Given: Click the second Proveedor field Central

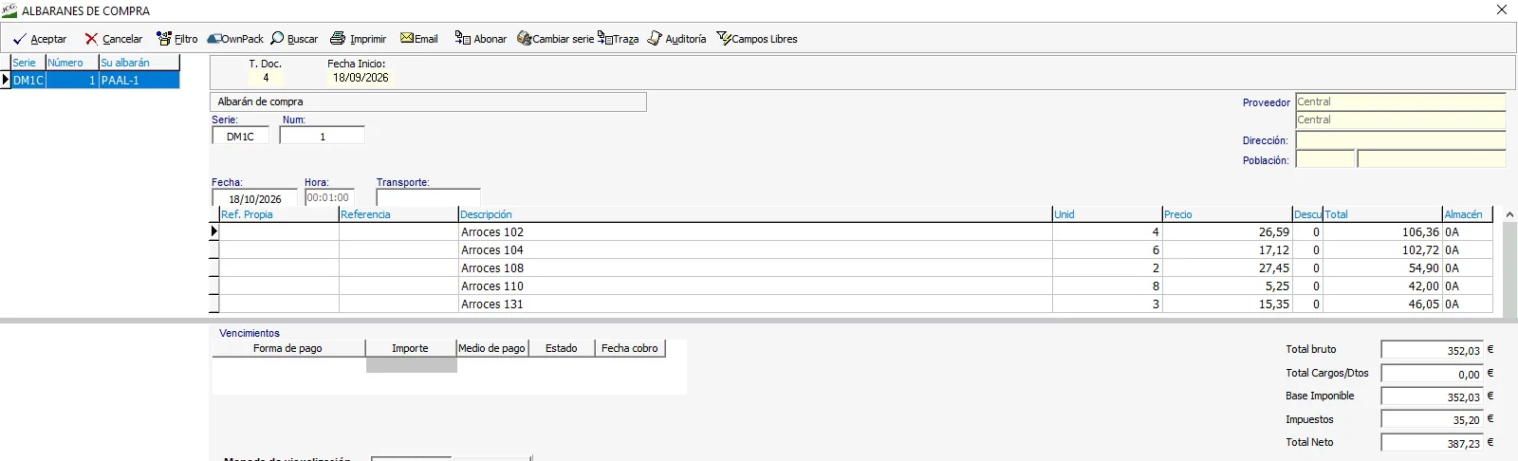Looking at the screenshot, I should click(x=1400, y=120).
